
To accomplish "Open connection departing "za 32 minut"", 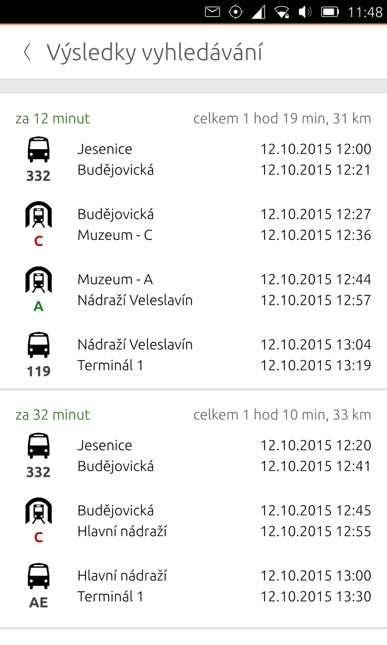I will (53, 415).
